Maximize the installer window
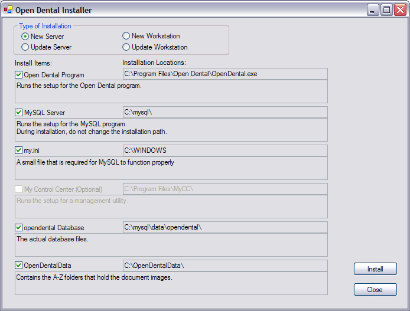 [386, 10]
